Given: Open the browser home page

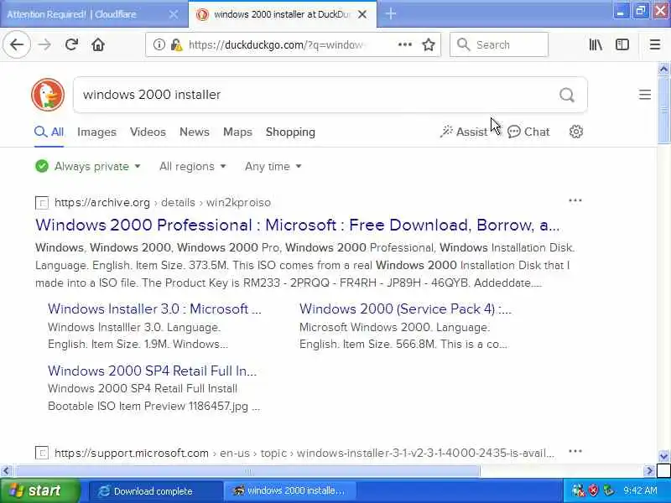Looking at the screenshot, I should [98, 44].
